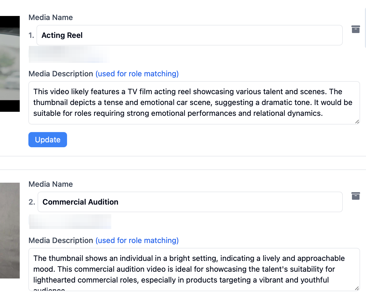Open role matching link under Acting Reel
This screenshot has height=295, width=366.
(137, 74)
